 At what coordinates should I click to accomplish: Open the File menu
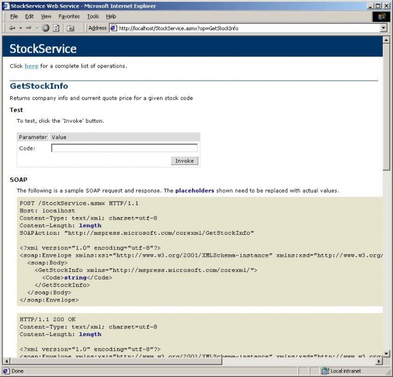pos(14,16)
